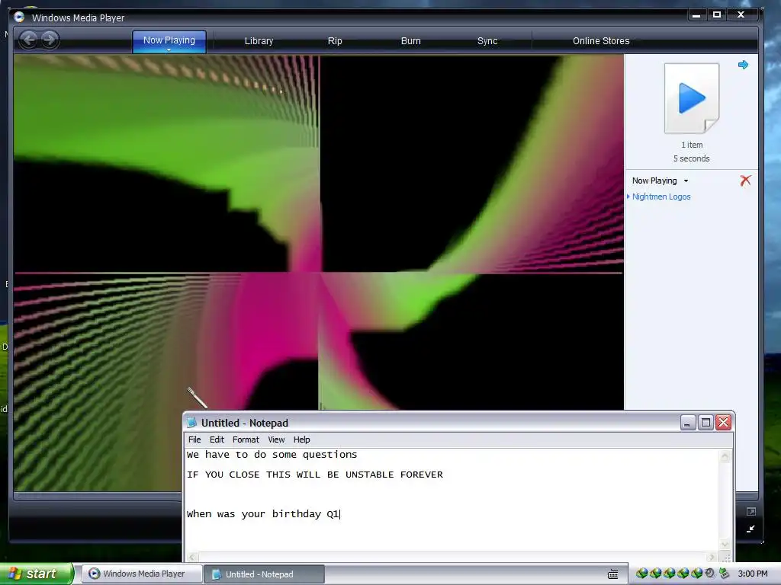Viewport: 781px width, 585px height.
Task: Click the play-file thumbnail in the list pane
Action: pyautogui.click(x=692, y=98)
